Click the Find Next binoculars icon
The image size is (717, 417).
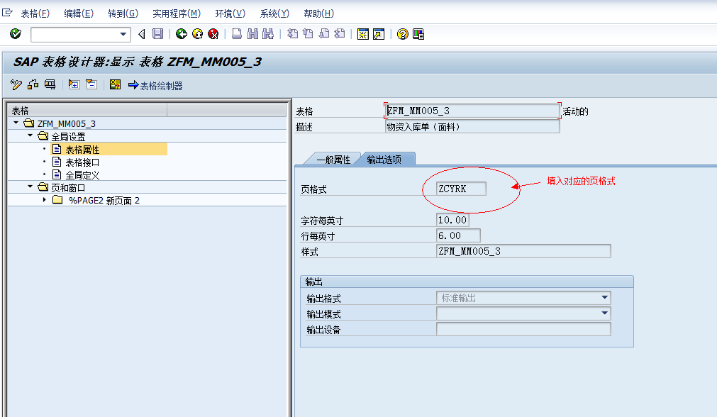(x=268, y=34)
